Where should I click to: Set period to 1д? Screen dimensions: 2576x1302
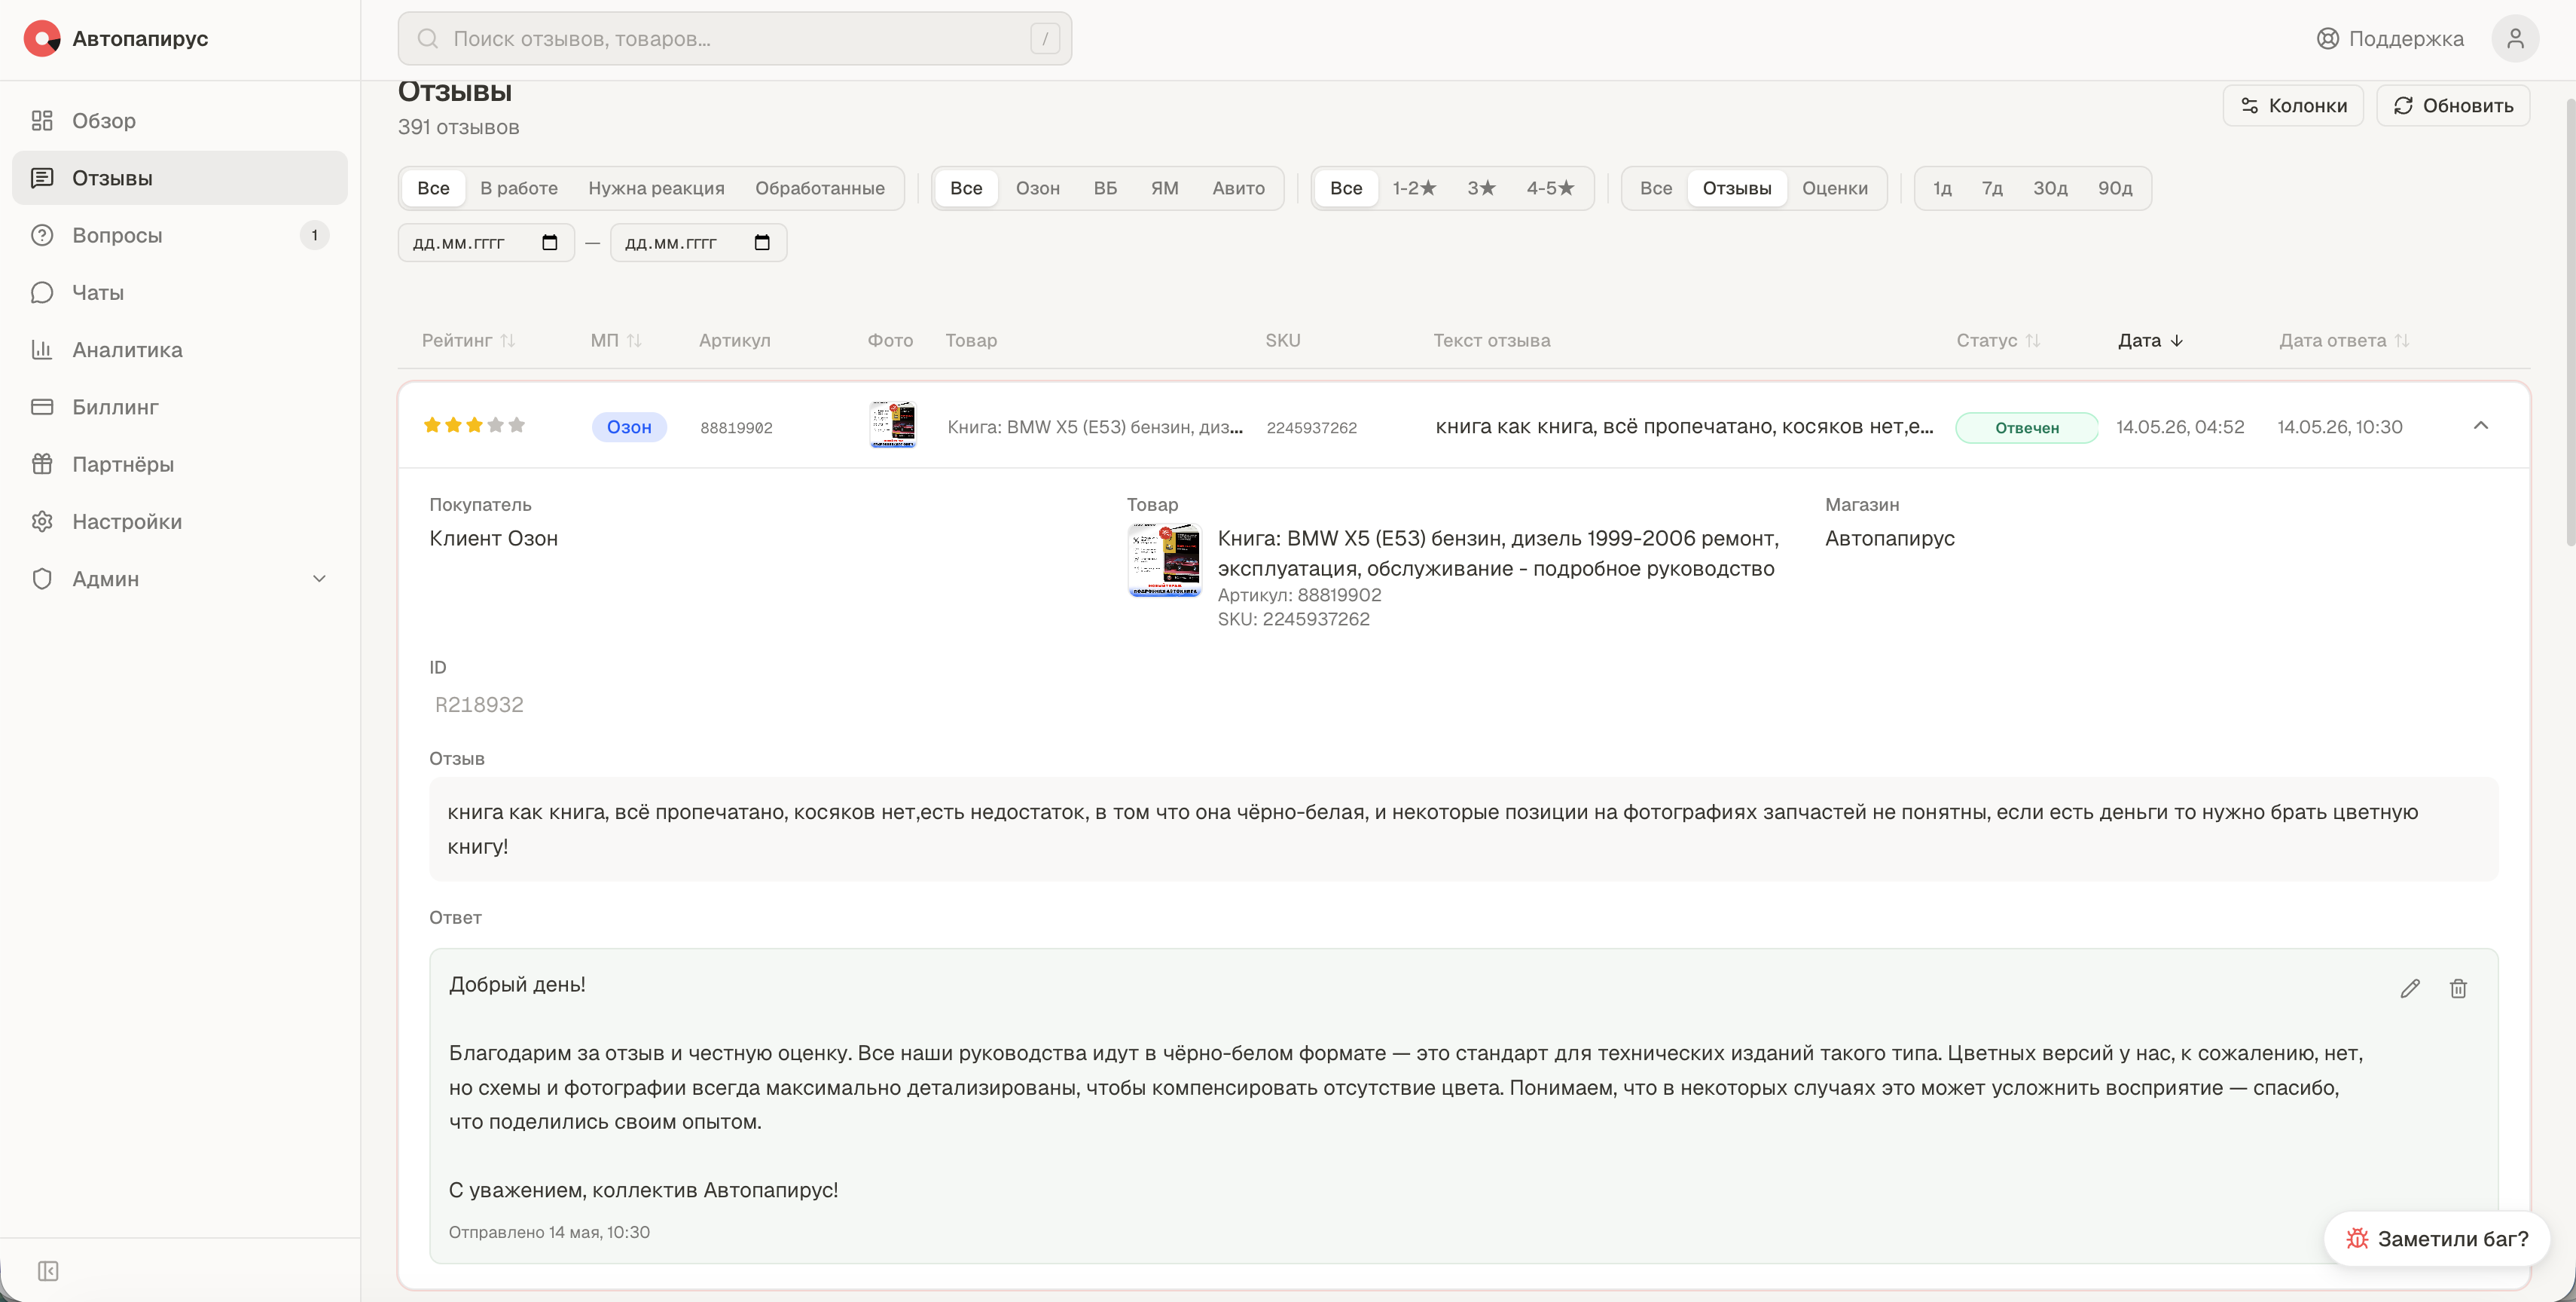pyautogui.click(x=1942, y=188)
